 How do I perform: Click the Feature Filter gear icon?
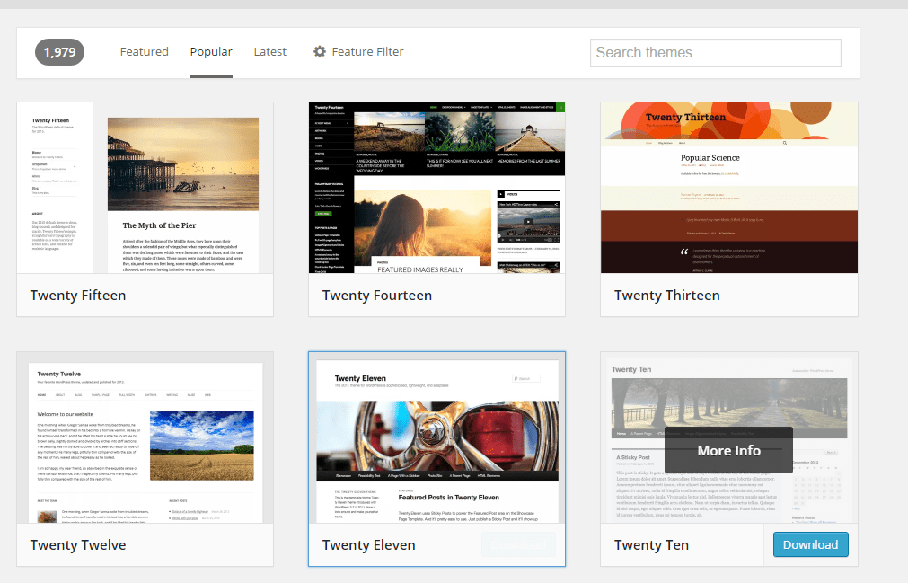pyautogui.click(x=320, y=51)
